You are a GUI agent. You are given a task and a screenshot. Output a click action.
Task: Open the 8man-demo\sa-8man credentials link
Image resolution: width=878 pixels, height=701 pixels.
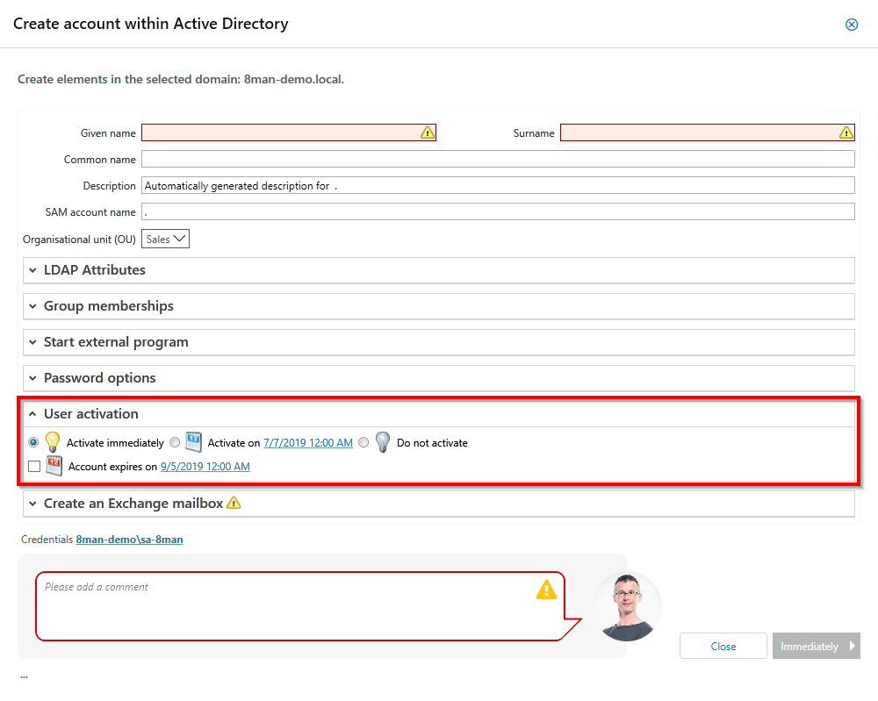point(129,540)
